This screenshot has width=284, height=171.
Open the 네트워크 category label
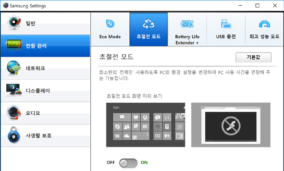[35, 68]
